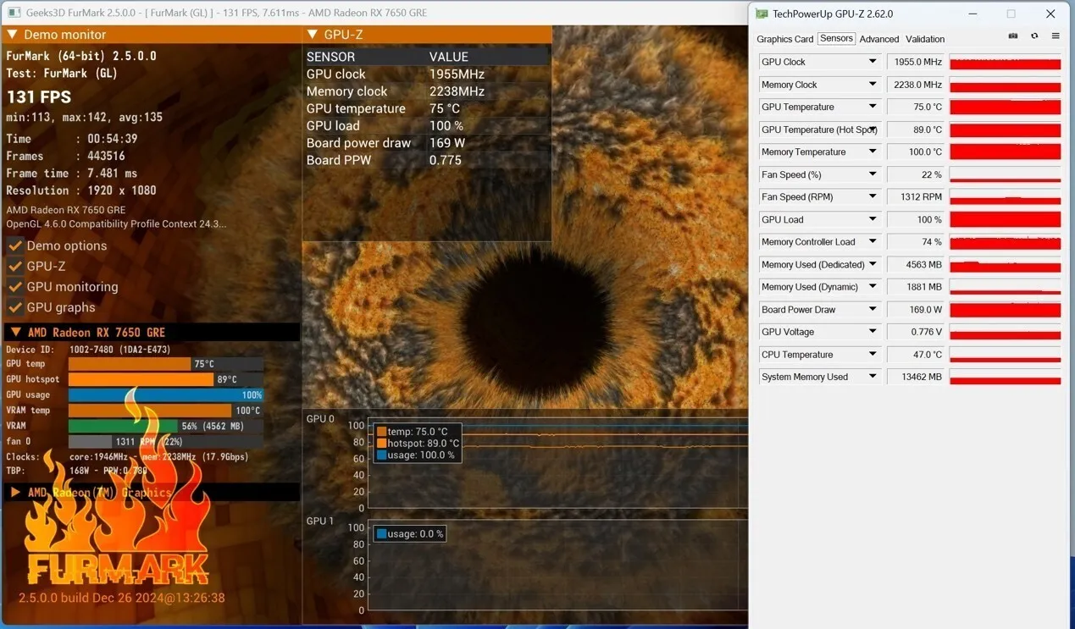This screenshot has height=629, width=1075.
Task: Open the Validation tab
Action: (925, 39)
